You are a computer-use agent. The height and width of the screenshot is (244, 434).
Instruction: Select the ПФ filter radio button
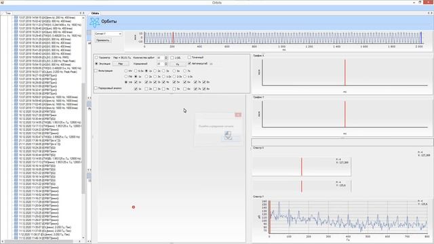[x=126, y=77]
